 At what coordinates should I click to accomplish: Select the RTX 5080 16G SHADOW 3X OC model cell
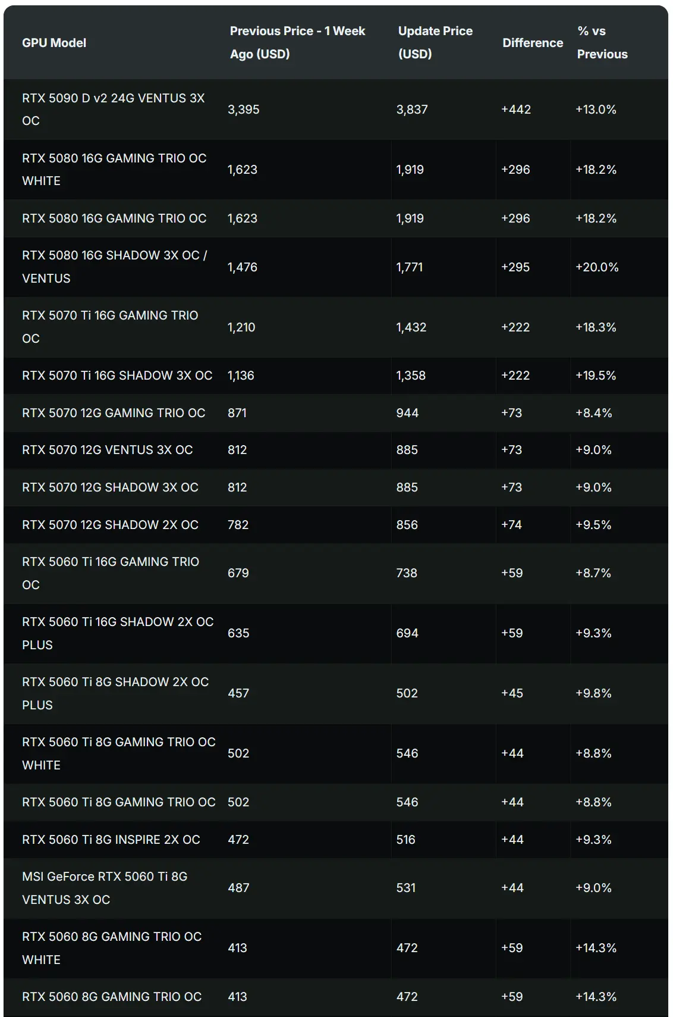(x=115, y=267)
